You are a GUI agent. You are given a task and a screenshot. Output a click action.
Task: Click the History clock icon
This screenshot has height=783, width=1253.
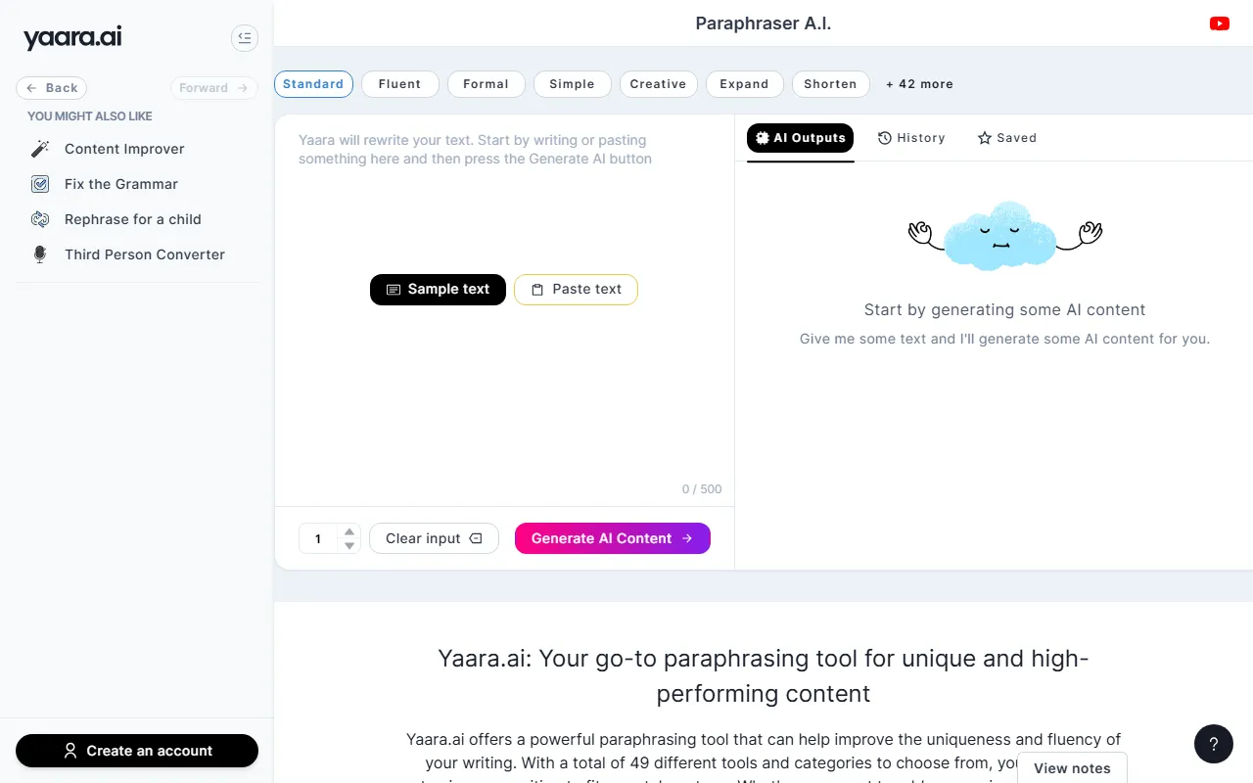(884, 138)
